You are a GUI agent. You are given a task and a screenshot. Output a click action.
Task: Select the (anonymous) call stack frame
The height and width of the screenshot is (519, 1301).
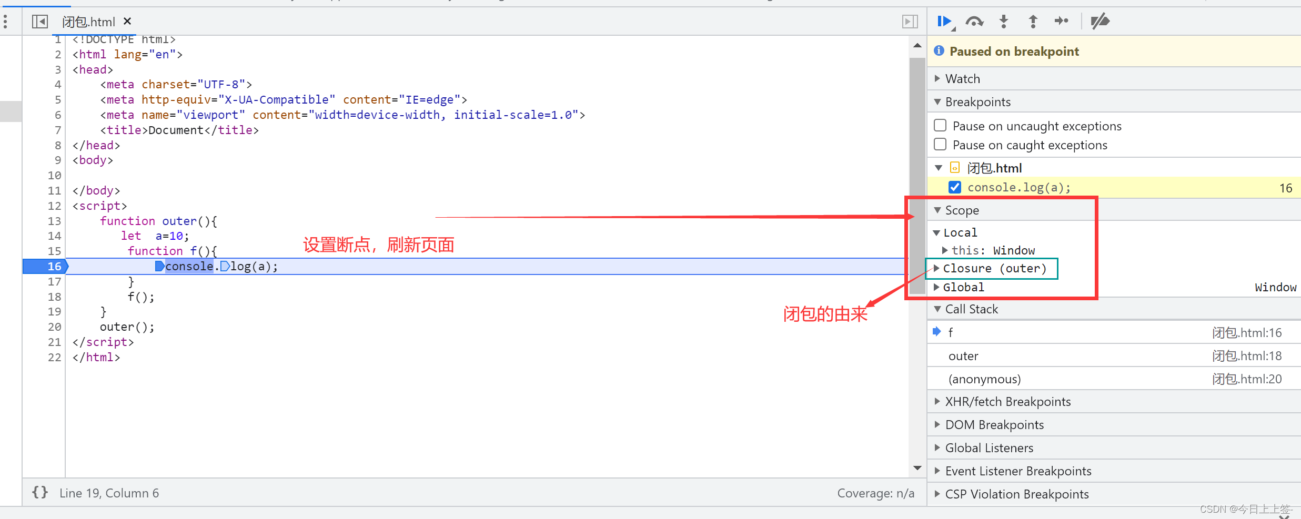coord(1114,379)
